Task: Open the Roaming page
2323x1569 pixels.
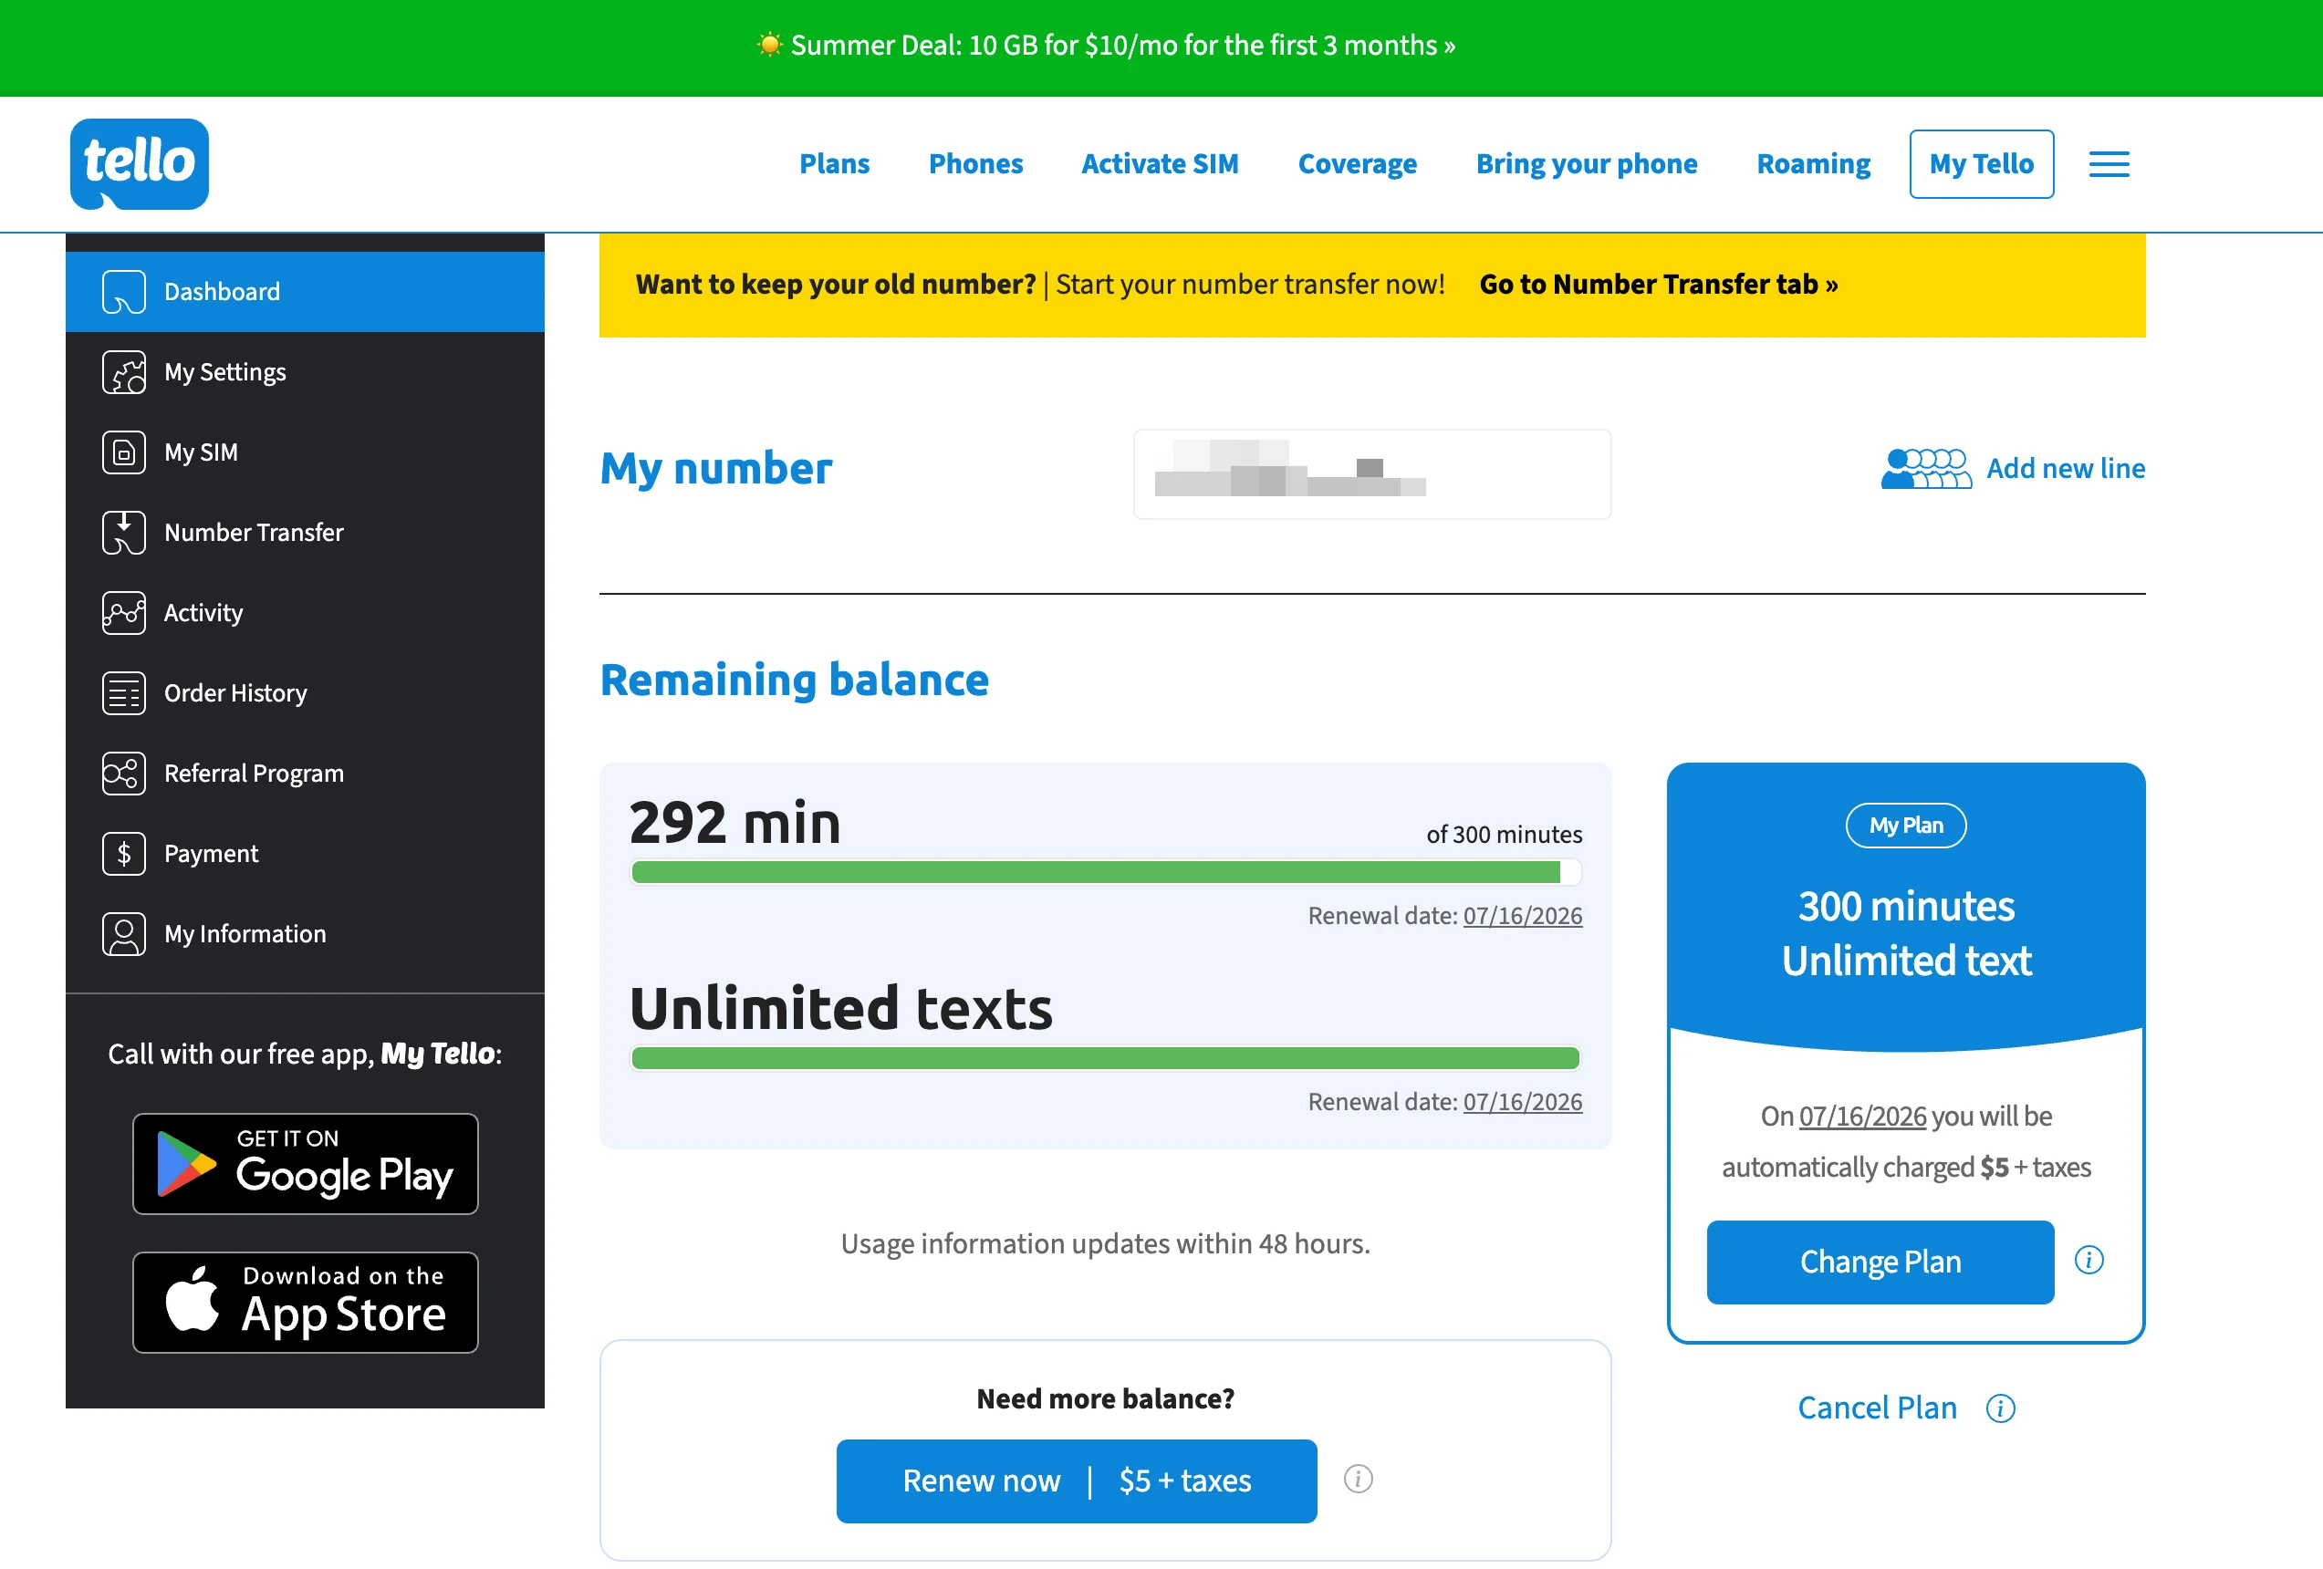Action: coord(1813,164)
